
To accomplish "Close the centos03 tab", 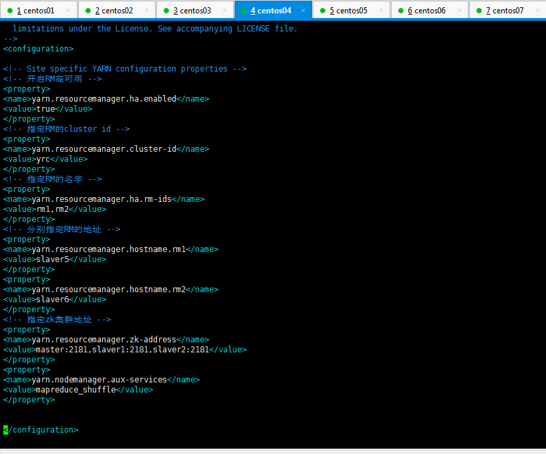I will [x=225, y=11].
